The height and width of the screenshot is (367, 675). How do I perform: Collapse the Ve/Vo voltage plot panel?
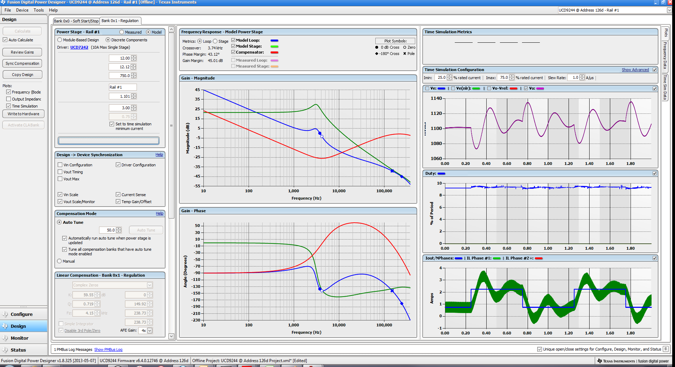654,89
